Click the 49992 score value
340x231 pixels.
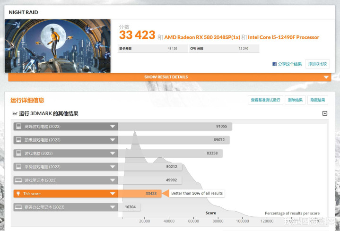click(171, 180)
